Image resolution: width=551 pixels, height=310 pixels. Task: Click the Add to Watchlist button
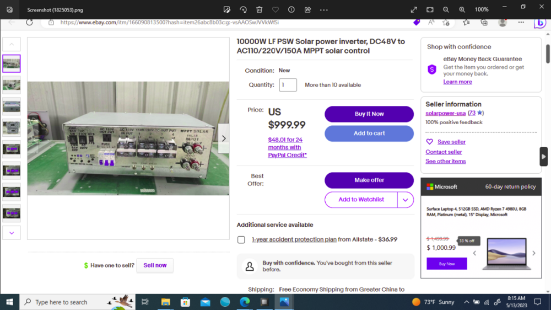(x=361, y=200)
